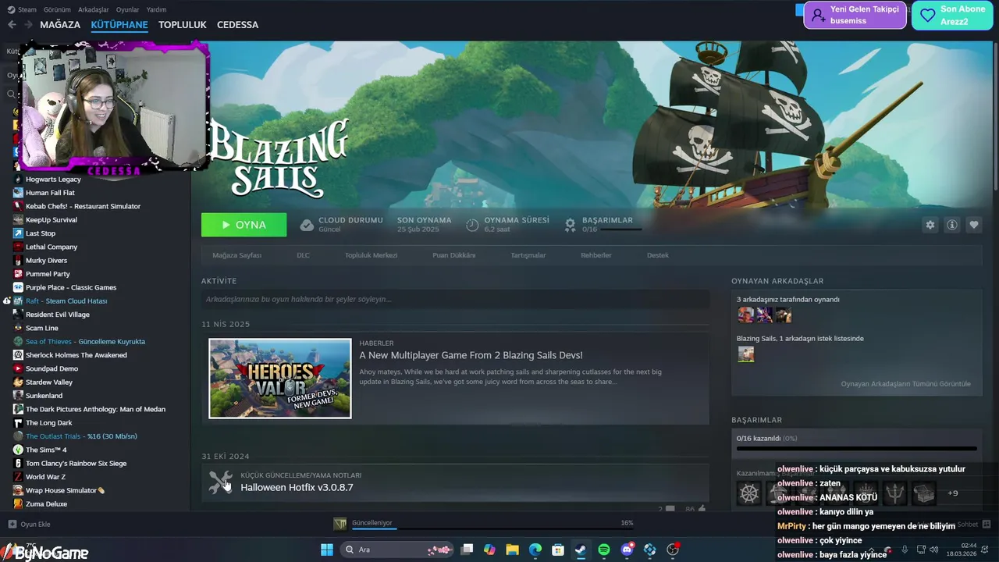Show the +9 remaining achievements

click(x=952, y=493)
